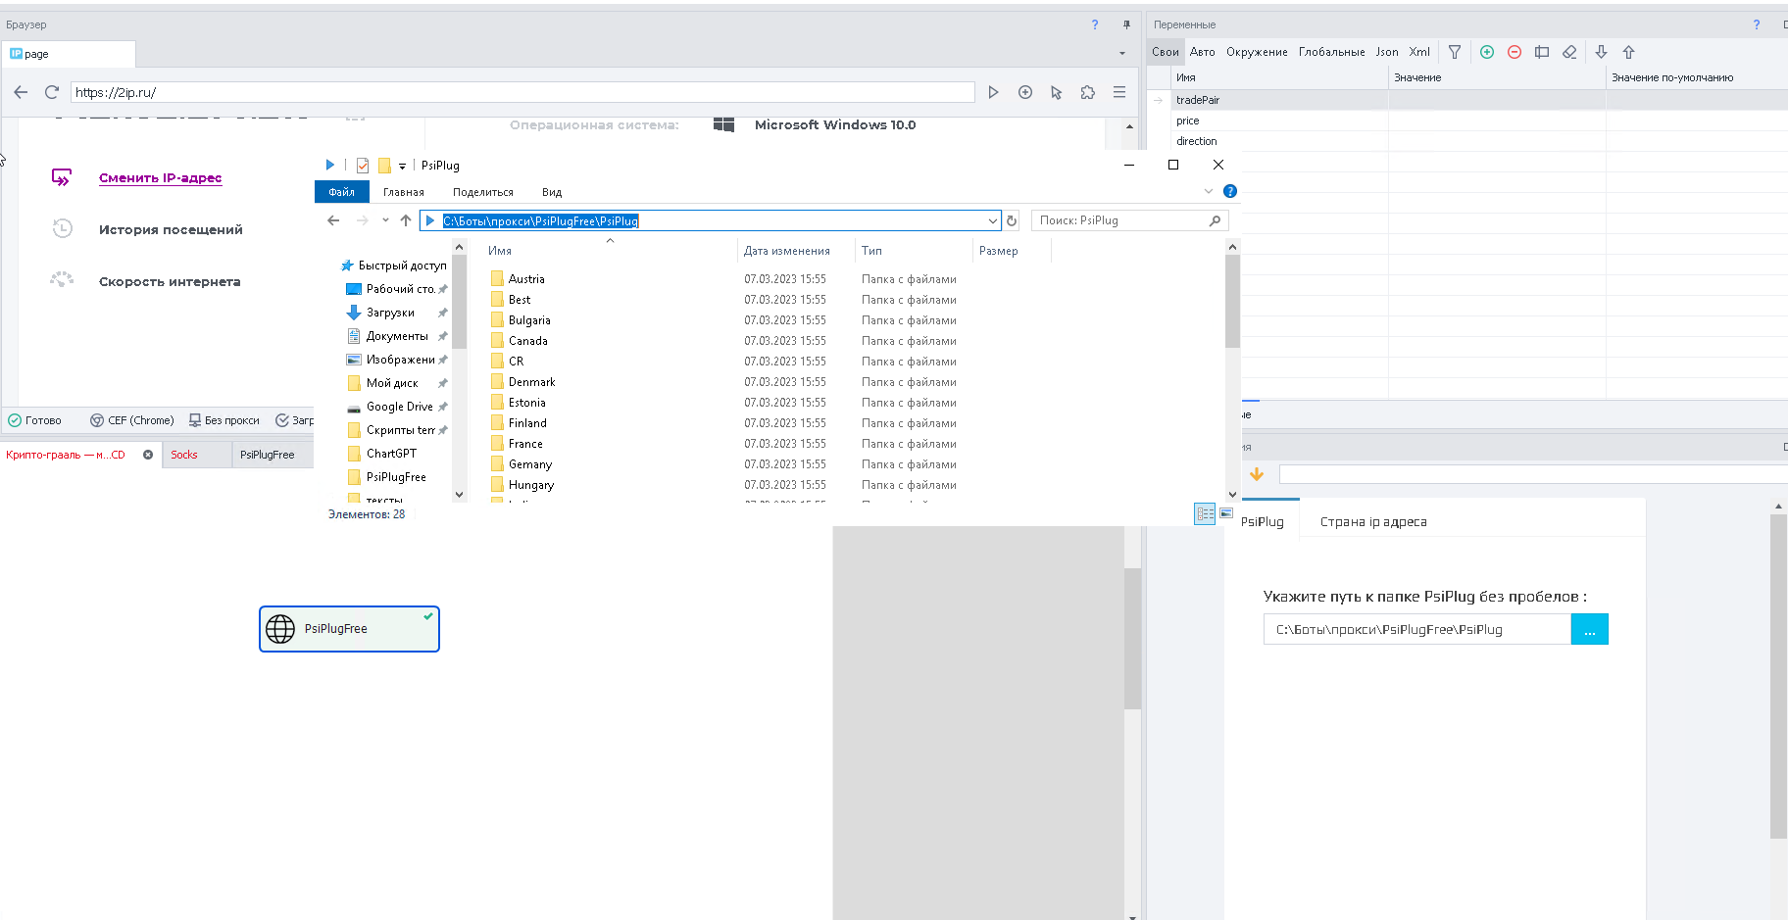Screen dimensions: 1788x920
Task: Click the Explorer refresh icon beside address bar
Action: 1012,220
